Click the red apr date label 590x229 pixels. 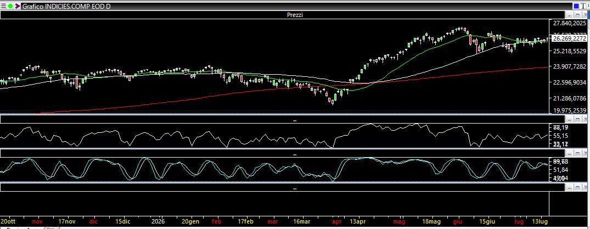pos(337,221)
